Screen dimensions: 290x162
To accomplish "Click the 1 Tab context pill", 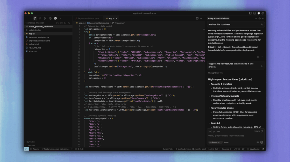I will 217,132.
